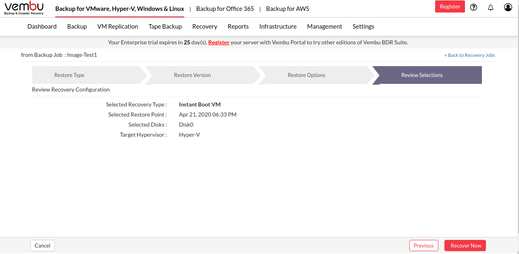The width and height of the screenshot is (519, 254).
Task: Click the Cancel button
Action: (x=42, y=246)
